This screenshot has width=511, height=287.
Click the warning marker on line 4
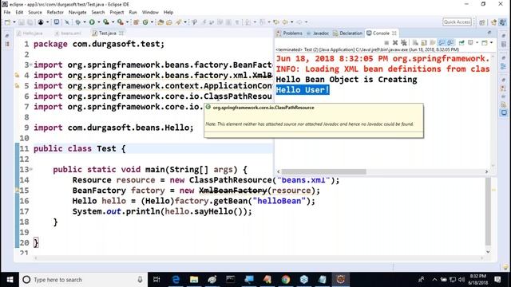(17, 76)
